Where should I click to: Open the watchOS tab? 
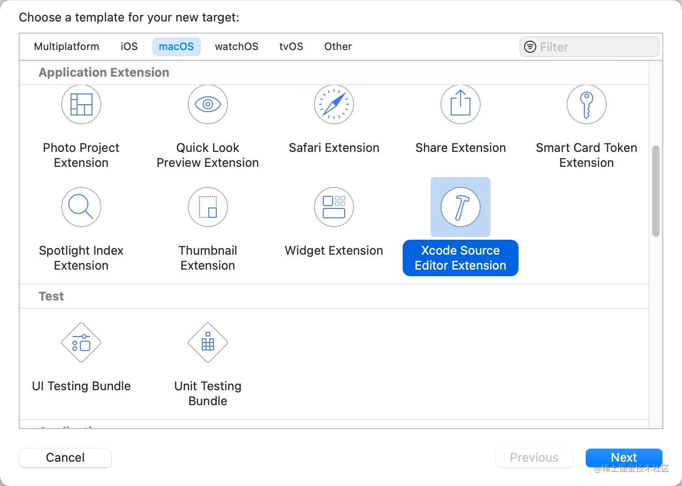237,47
